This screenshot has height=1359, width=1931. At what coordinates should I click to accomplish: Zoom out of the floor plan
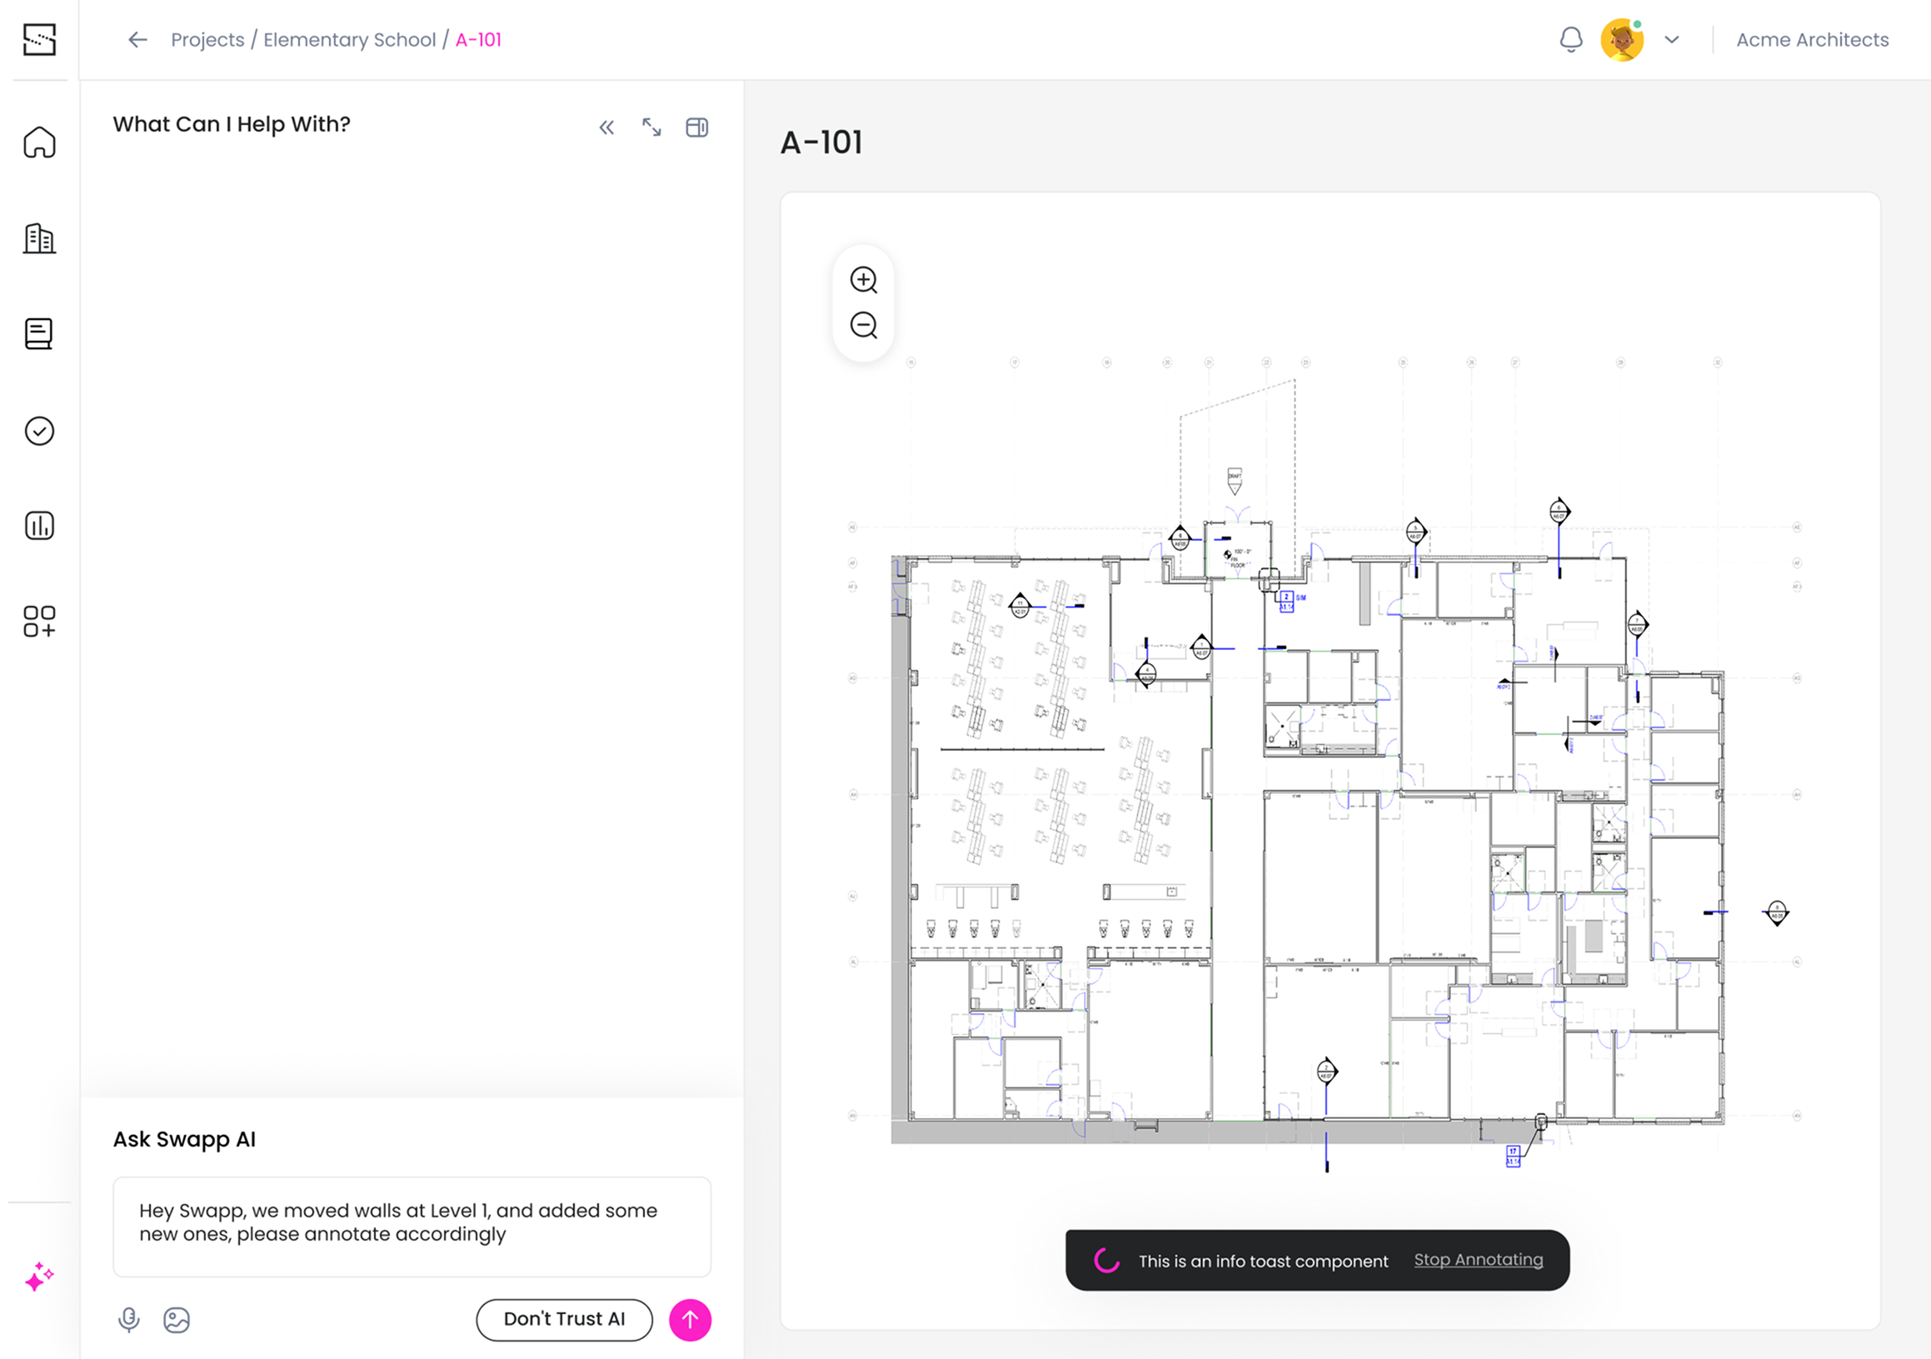[x=864, y=326]
